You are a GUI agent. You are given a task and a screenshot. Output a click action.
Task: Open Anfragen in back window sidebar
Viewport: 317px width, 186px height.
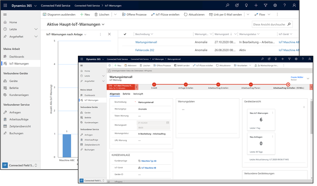pyautogui.click(x=15, y=112)
